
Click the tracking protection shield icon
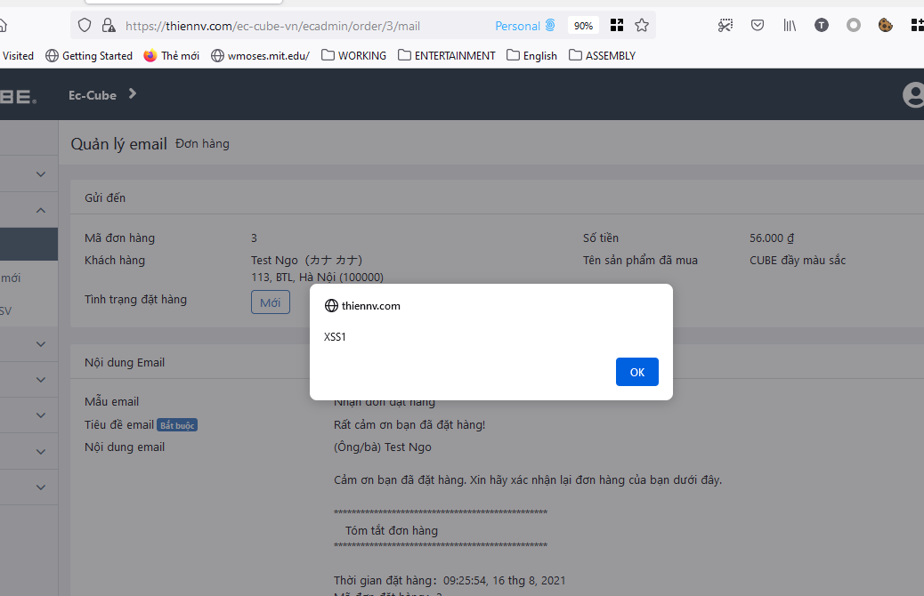(x=85, y=25)
